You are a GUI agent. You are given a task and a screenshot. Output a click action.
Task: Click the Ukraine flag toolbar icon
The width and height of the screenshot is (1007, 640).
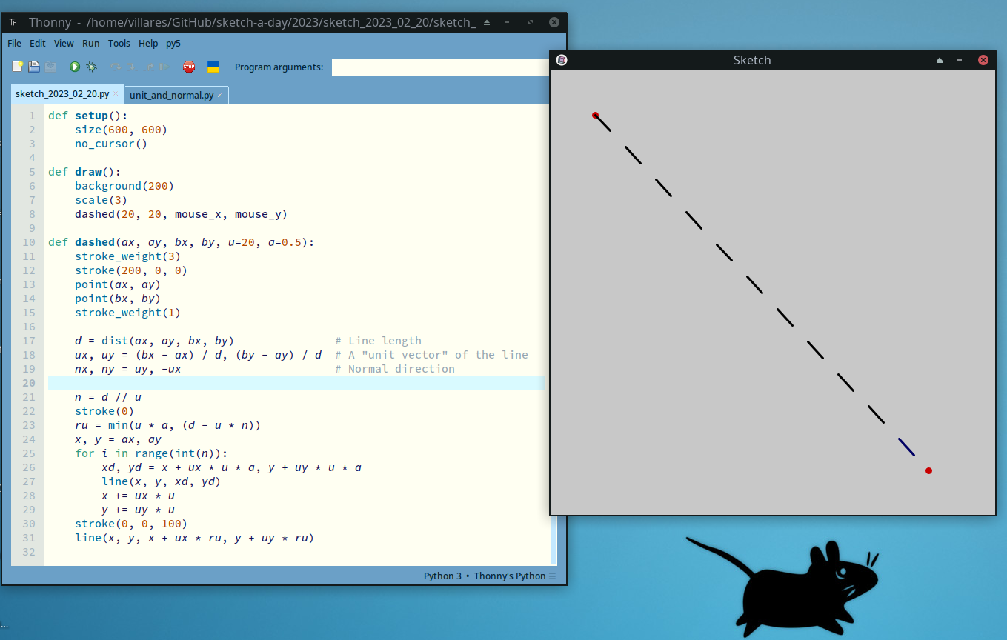tap(213, 67)
